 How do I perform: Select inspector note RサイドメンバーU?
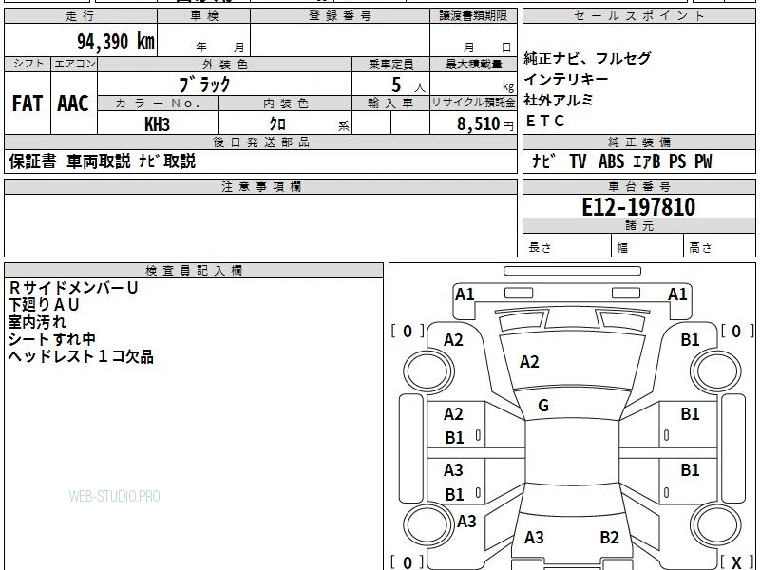[74, 288]
